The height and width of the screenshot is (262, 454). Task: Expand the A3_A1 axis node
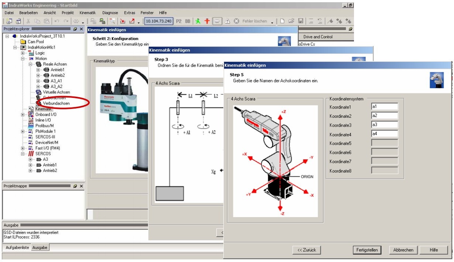coord(38,81)
